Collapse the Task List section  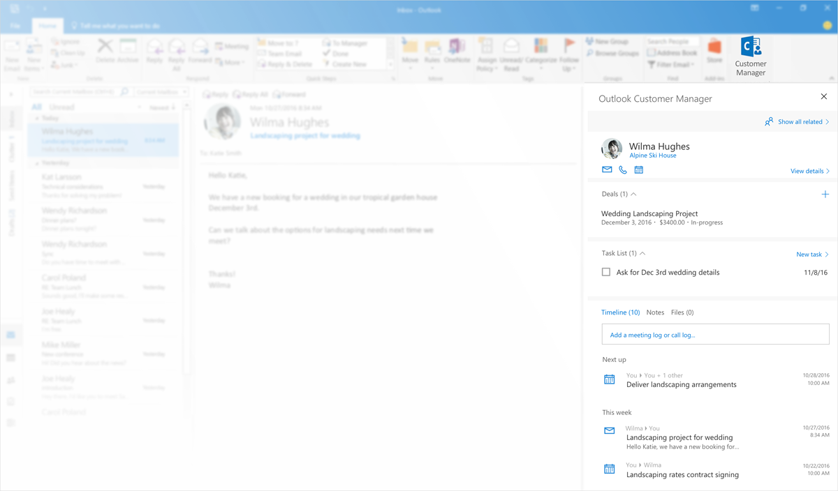pyautogui.click(x=642, y=253)
